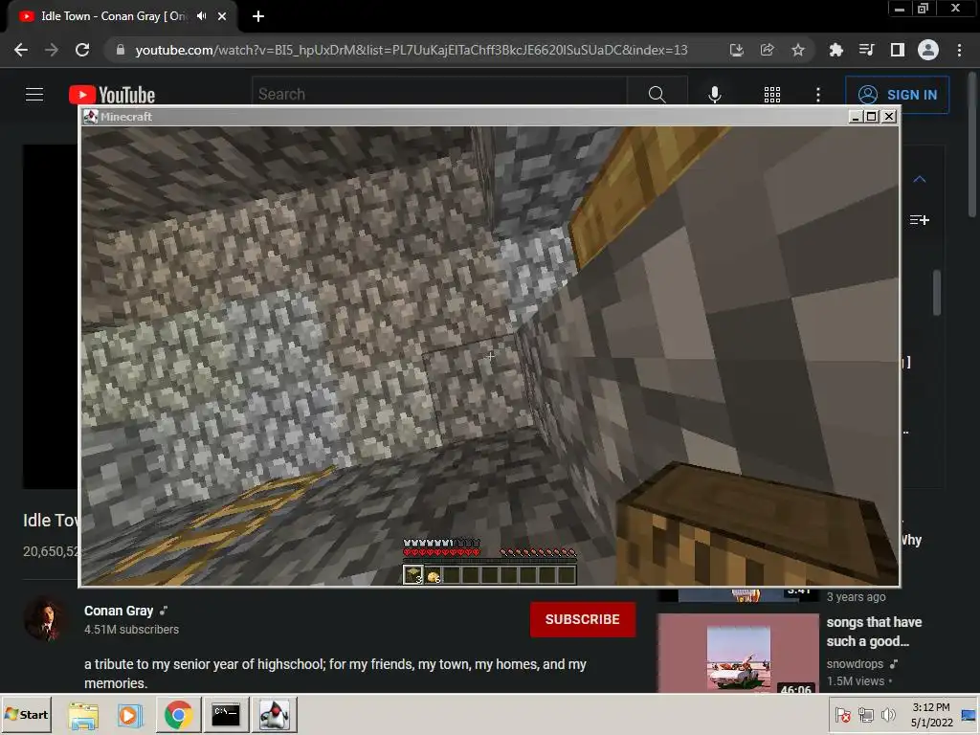Open the YouTube apps grid icon

pos(772,95)
